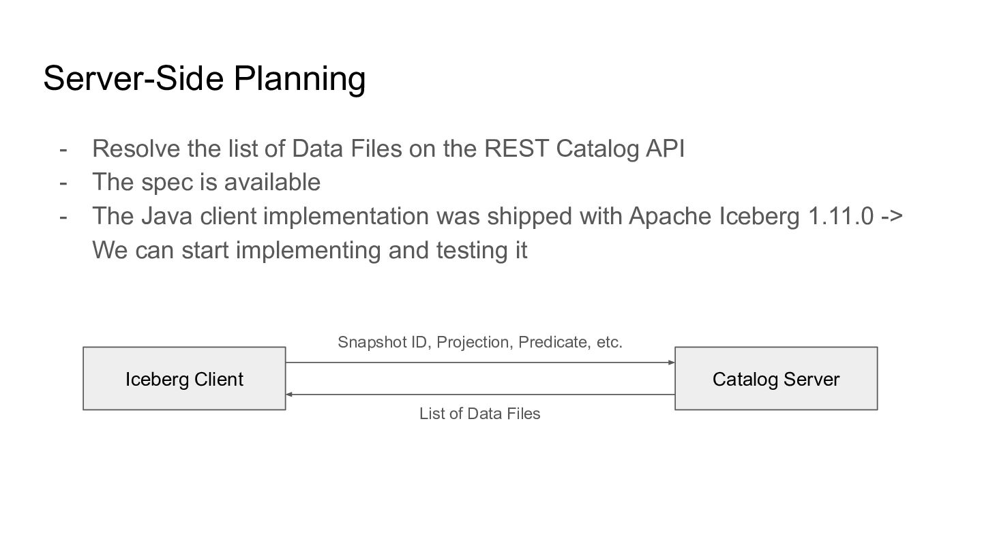Click the List of Data Files label

[x=479, y=414]
